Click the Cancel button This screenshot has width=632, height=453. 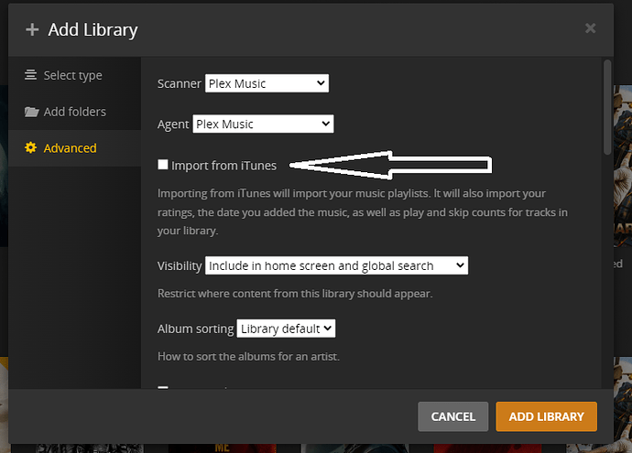tap(453, 416)
